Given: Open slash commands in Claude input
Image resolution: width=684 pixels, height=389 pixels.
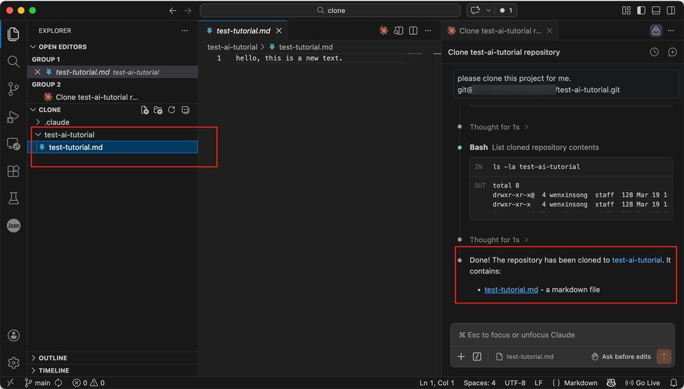Looking at the screenshot, I should 477,356.
